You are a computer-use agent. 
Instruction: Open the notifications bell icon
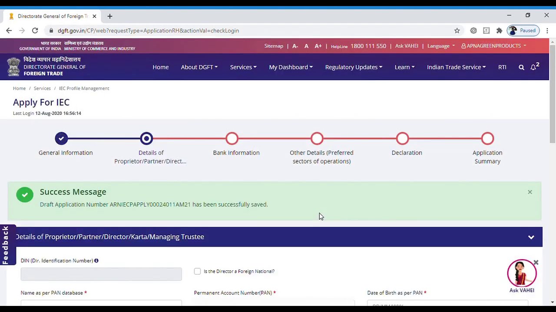click(x=534, y=67)
